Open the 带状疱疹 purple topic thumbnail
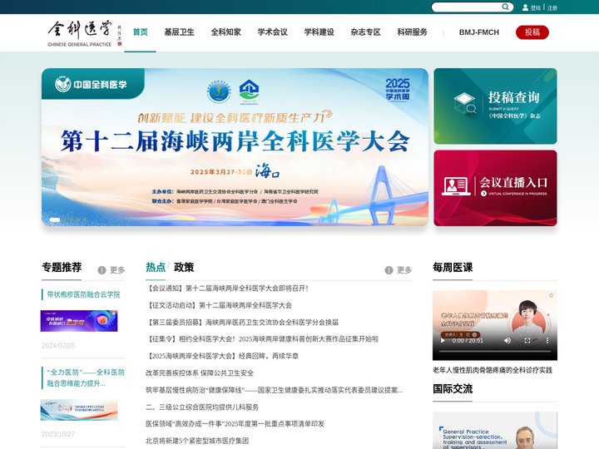The height and width of the screenshot is (449, 599). [79, 321]
